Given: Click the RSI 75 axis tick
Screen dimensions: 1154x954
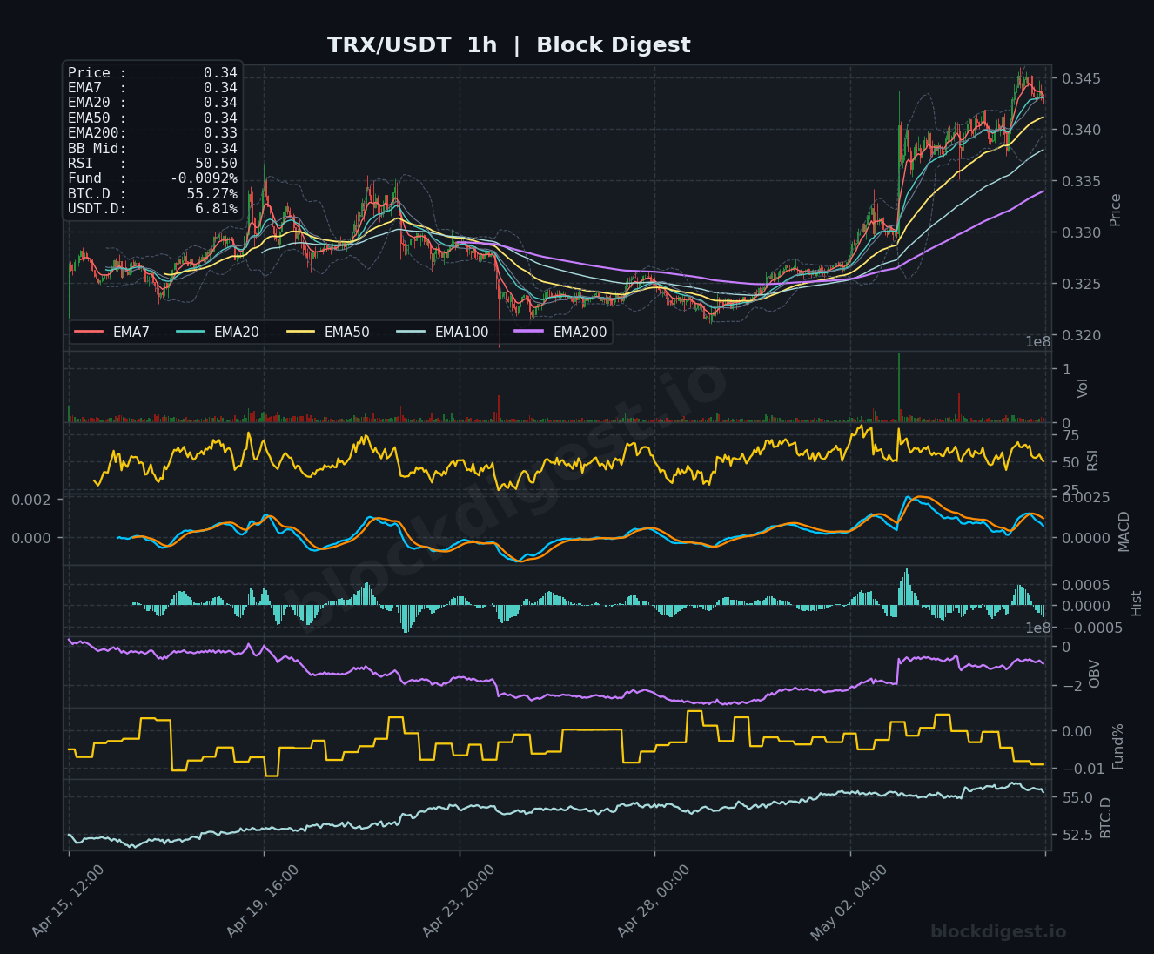Looking at the screenshot, I should coord(1070,435).
